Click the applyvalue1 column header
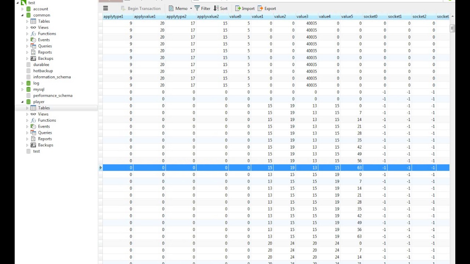The image size is (470, 264). pos(149,16)
